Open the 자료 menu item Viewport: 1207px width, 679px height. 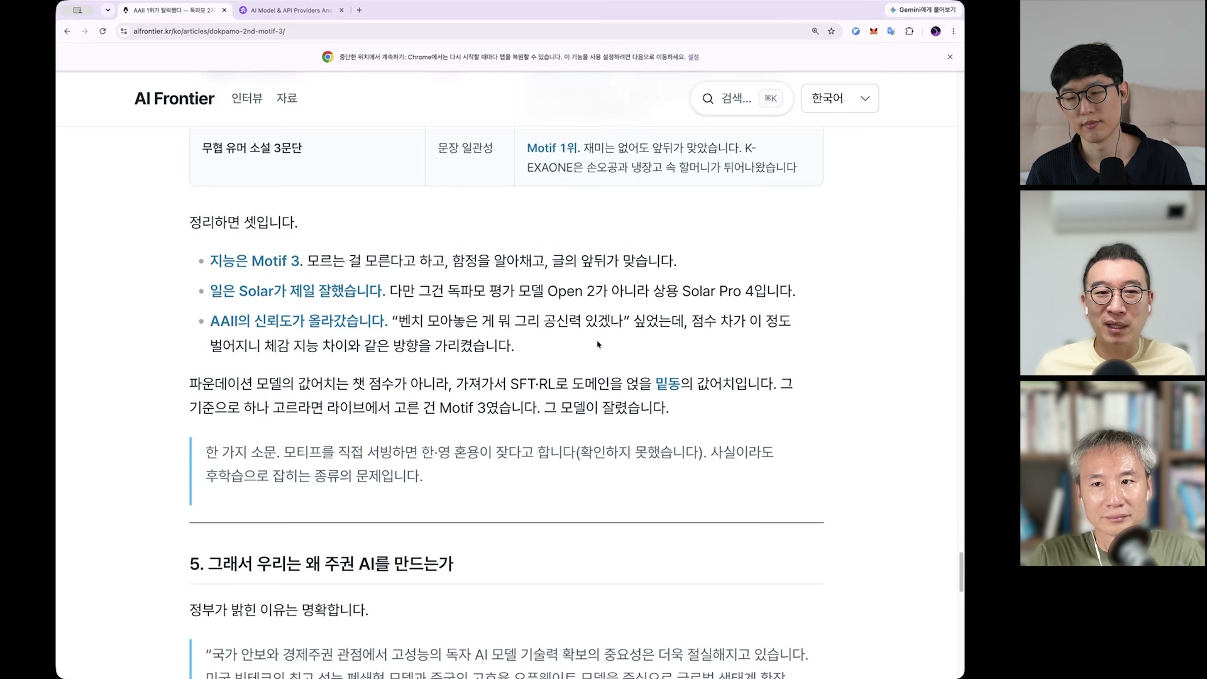coord(287,98)
